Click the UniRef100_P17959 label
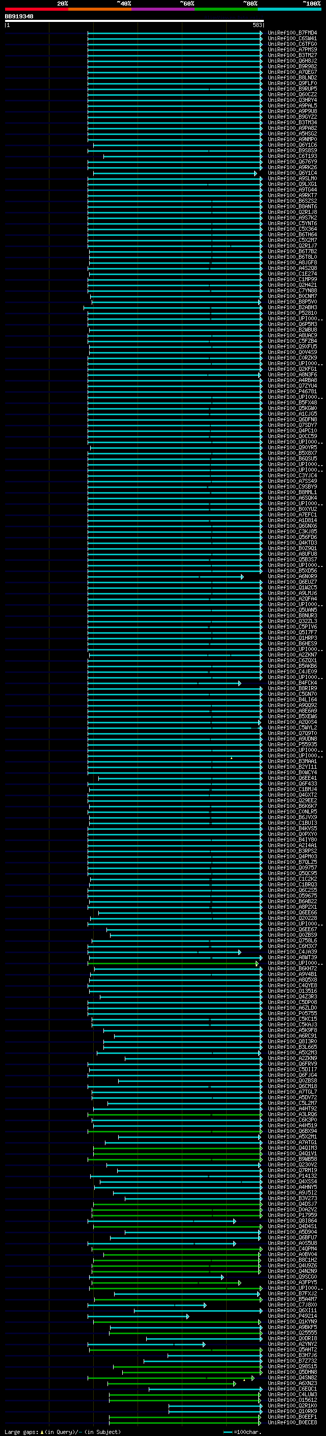Image resolution: width=326 pixels, height=1436 pixels. pos(292,1215)
